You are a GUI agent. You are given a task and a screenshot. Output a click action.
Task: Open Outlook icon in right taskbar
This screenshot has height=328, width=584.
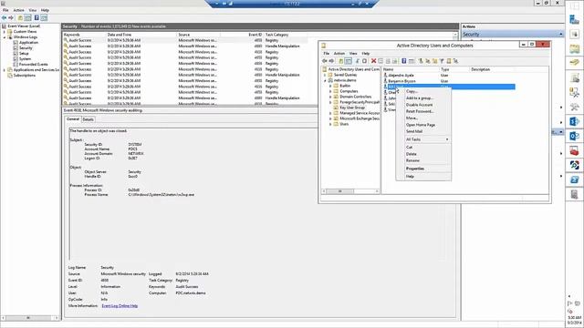coord(574,136)
